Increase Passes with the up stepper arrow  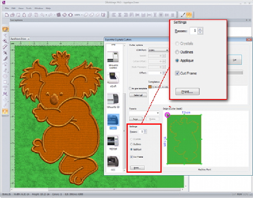pyautogui.click(x=145, y=130)
